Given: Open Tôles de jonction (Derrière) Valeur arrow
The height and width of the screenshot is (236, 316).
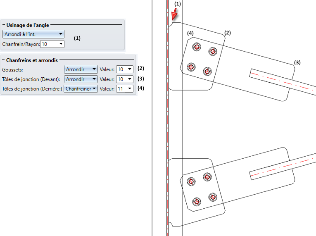Looking at the screenshot, I should (130, 88).
